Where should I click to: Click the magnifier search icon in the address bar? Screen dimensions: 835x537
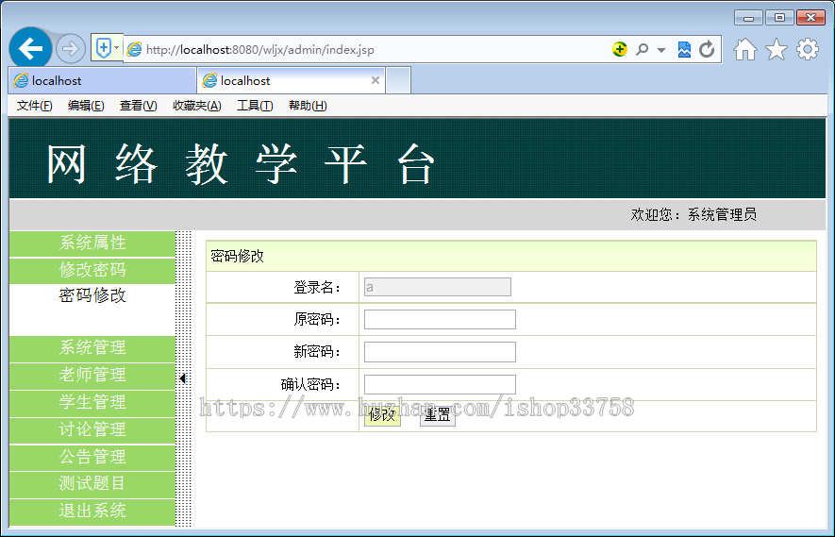click(x=643, y=49)
